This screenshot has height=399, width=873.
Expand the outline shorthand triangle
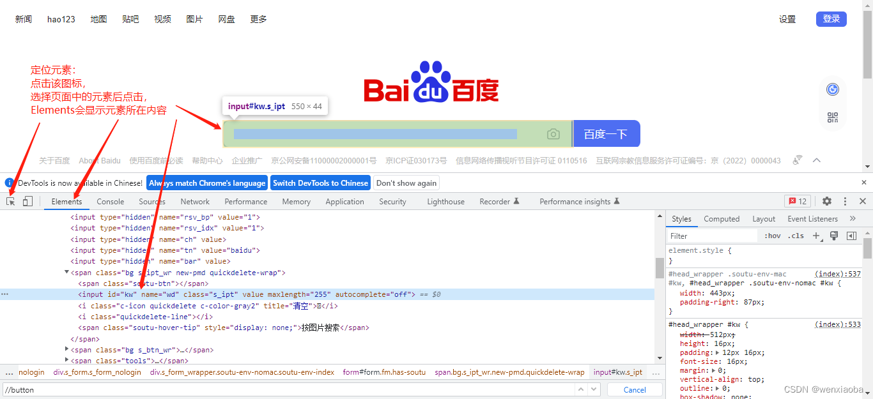(717, 388)
